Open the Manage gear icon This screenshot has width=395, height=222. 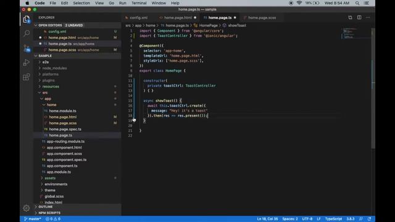(27, 208)
